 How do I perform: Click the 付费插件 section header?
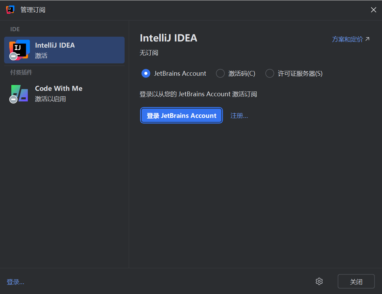coord(21,72)
